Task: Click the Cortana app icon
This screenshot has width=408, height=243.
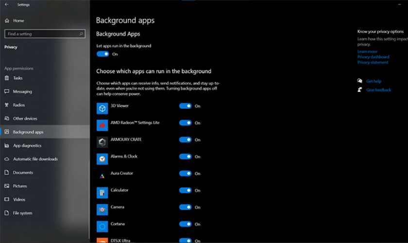Action: click(102, 226)
